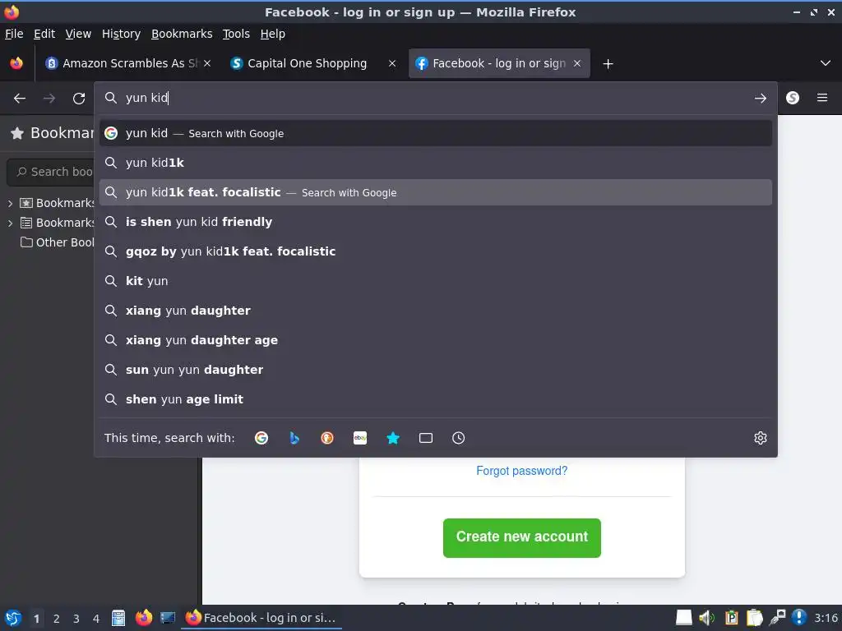Search open tabs using the tab icon
Image resolution: width=842 pixels, height=631 pixels.
[426, 438]
